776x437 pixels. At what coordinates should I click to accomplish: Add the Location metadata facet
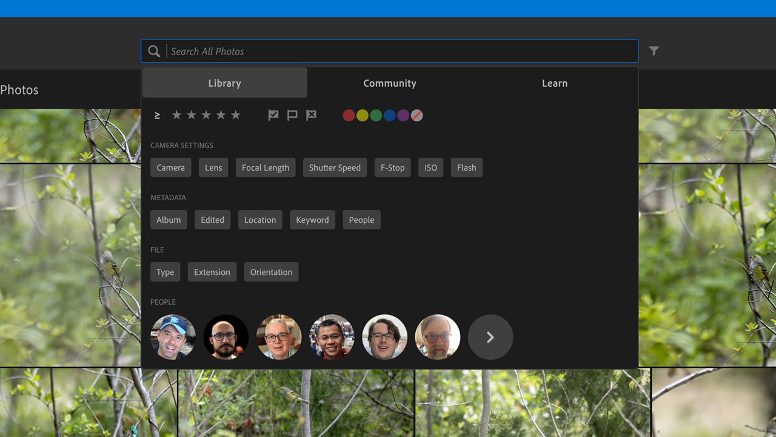[260, 220]
